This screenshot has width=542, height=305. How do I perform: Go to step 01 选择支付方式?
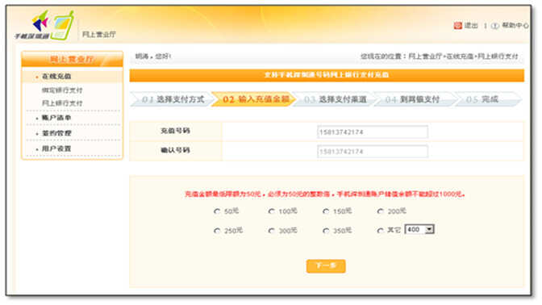tap(171, 99)
